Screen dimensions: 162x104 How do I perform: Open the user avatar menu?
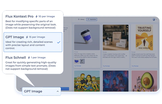pos(154,19)
